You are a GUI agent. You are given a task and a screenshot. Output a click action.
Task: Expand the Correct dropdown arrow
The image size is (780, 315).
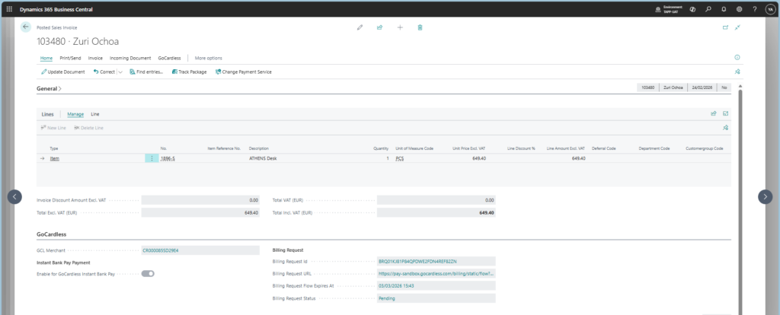120,72
